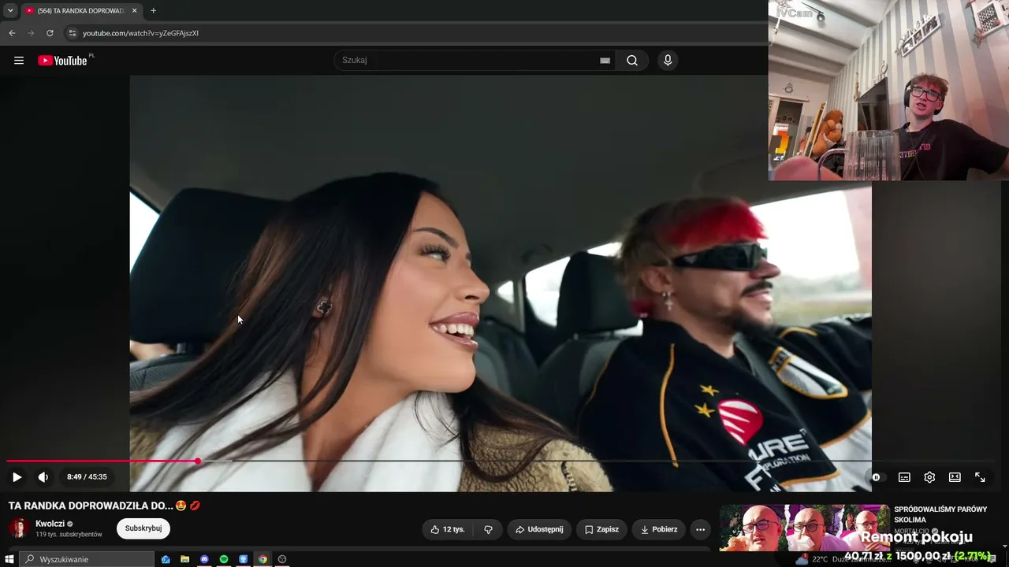The width and height of the screenshot is (1009, 567).
Task: Play the paused video
Action: [x=17, y=477]
